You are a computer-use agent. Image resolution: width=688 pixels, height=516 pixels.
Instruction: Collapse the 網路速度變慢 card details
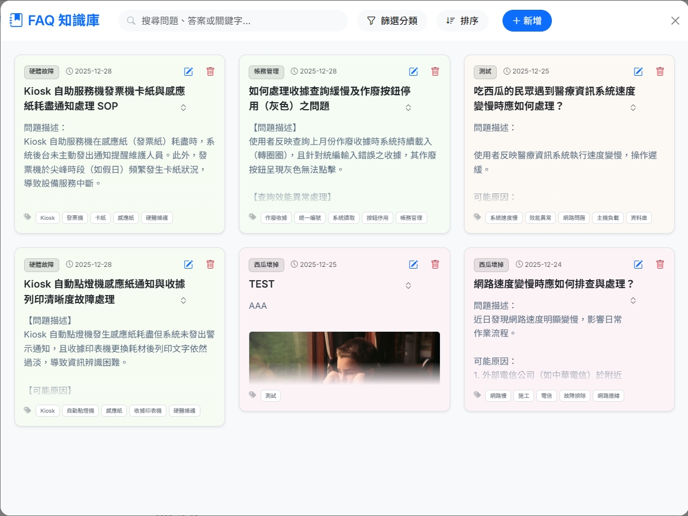[x=633, y=300]
